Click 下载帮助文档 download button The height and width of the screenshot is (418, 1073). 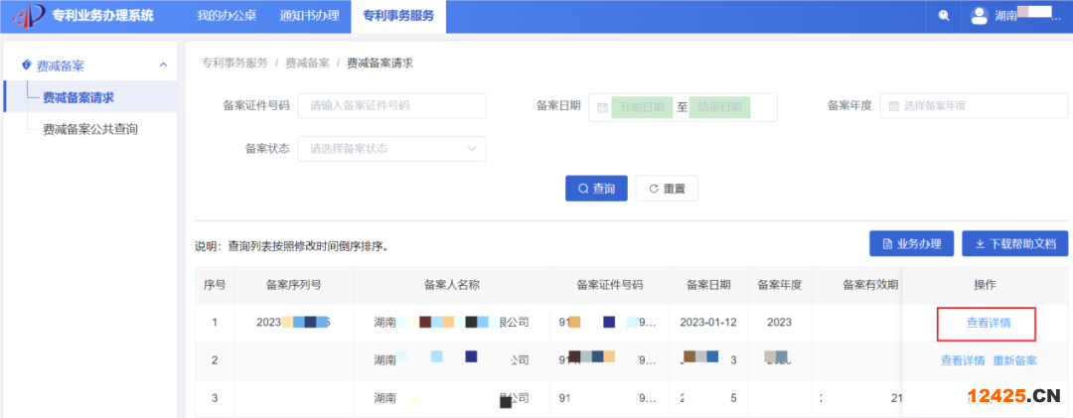click(x=1014, y=243)
